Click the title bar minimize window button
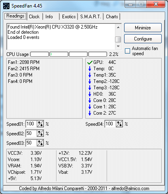The width and height of the screenshot is (168, 194). coord(130,4)
